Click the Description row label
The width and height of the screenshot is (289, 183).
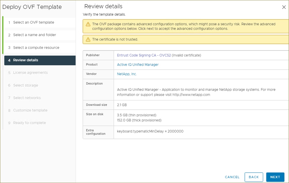(94, 84)
